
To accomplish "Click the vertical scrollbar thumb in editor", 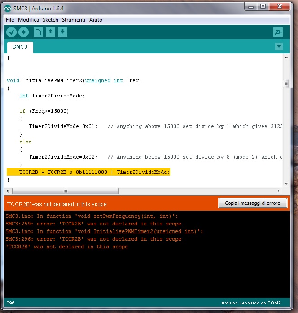I will pyautogui.click(x=286, y=84).
